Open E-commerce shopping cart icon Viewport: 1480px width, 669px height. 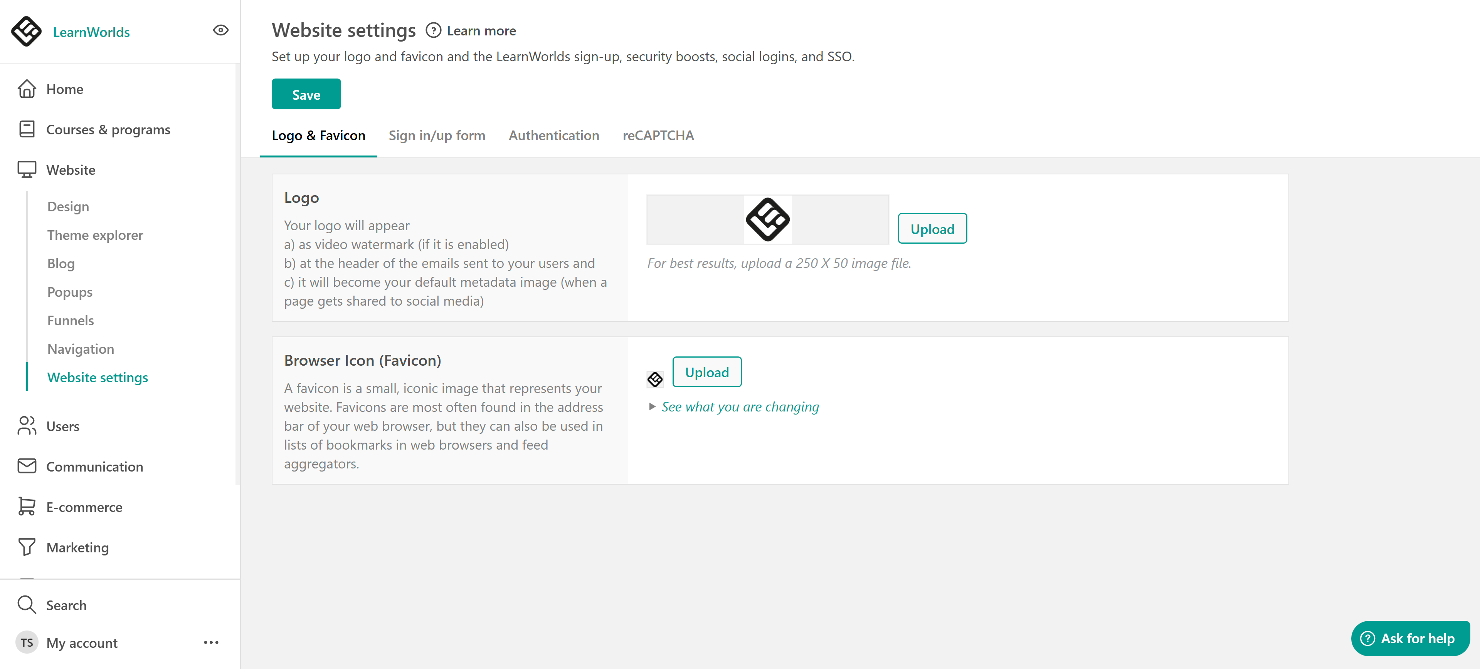27,507
